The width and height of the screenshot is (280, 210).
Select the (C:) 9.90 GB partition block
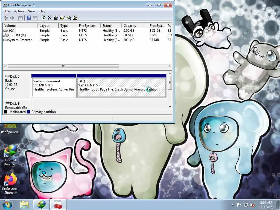click(121, 86)
